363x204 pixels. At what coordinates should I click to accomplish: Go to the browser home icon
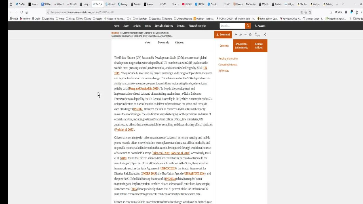[x=26, y=12]
